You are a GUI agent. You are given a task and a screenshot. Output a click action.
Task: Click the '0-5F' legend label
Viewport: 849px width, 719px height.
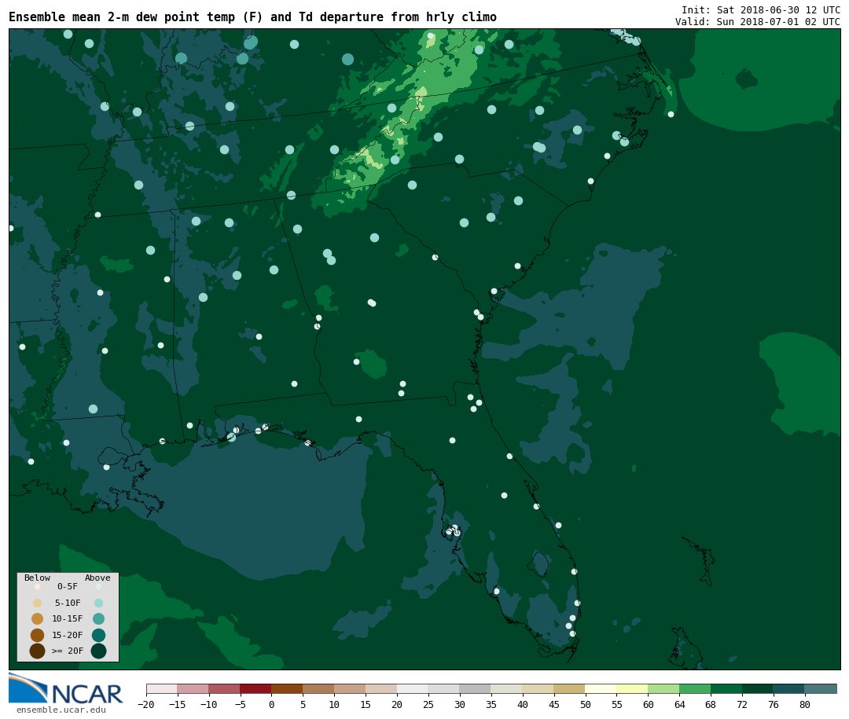(x=68, y=586)
